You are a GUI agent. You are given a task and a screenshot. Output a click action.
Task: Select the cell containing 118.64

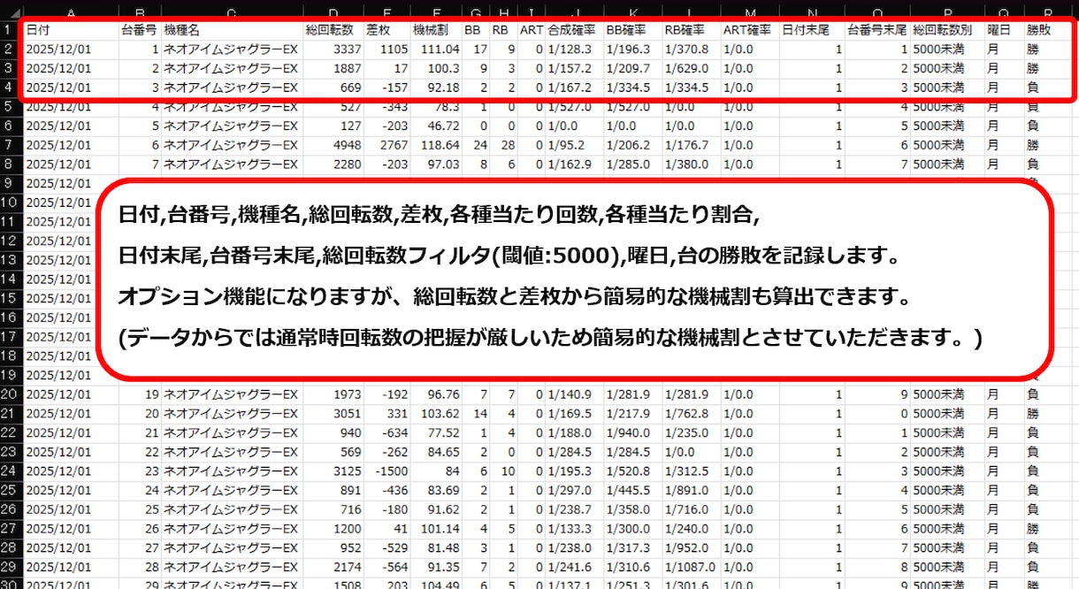tap(436, 145)
